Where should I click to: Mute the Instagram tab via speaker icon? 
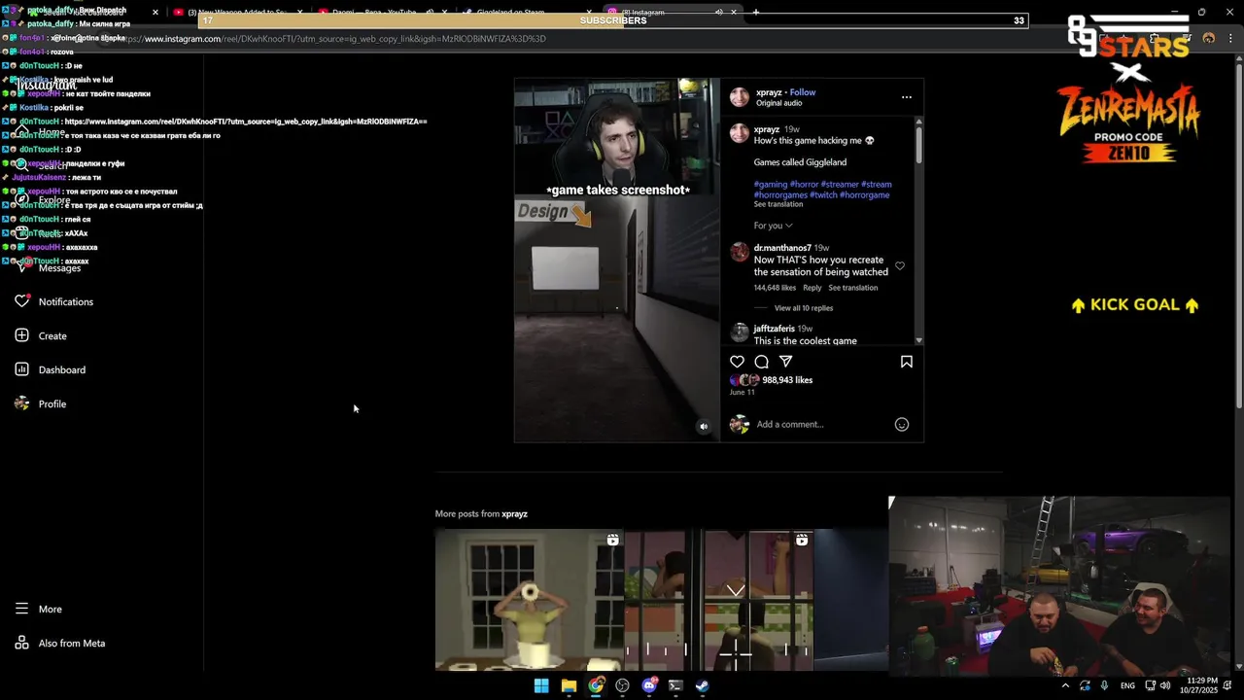(719, 12)
